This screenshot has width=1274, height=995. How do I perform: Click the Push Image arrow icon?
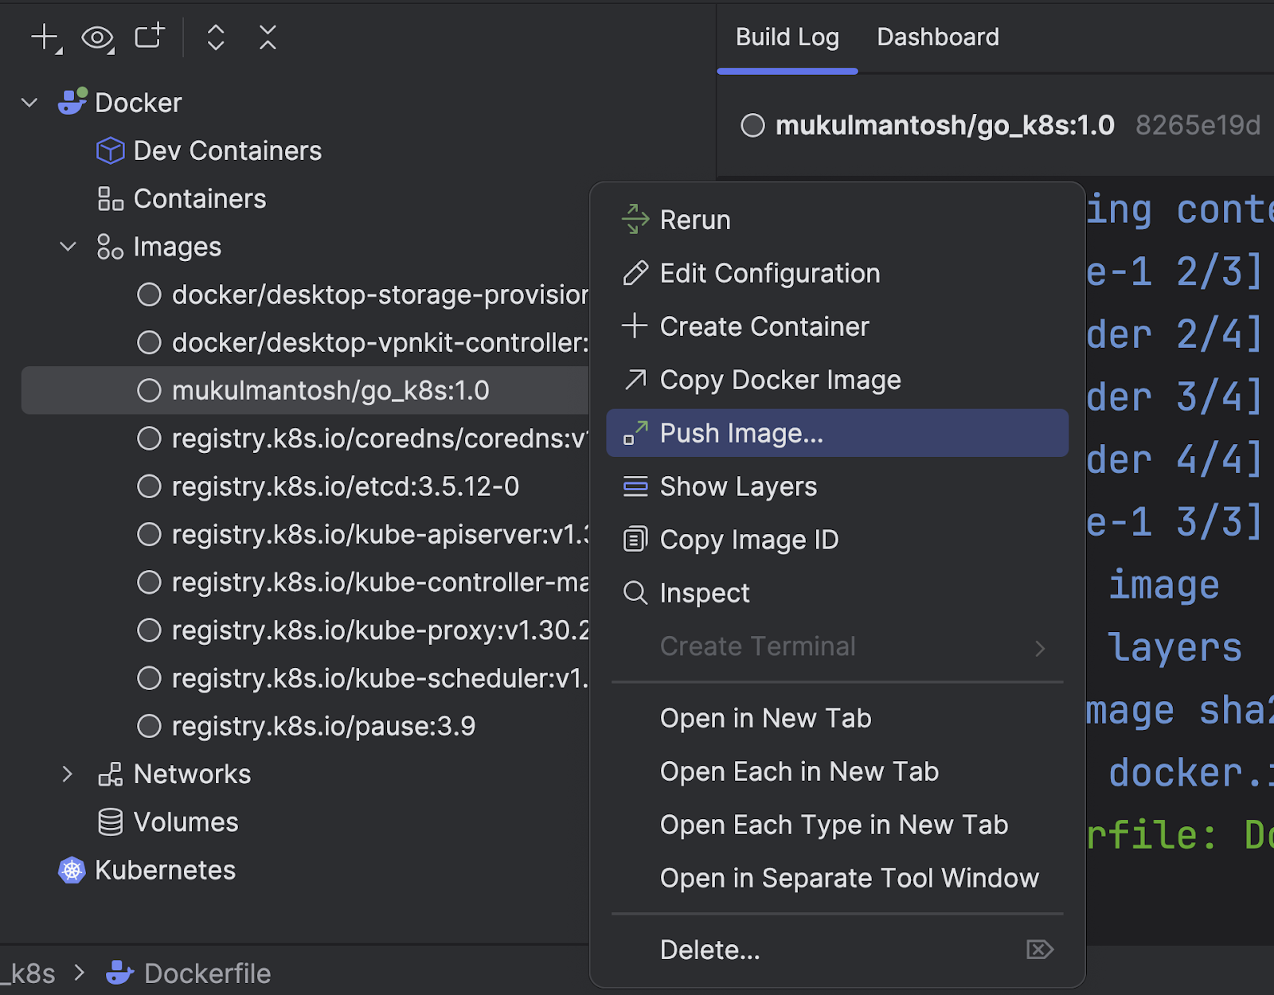[635, 433]
